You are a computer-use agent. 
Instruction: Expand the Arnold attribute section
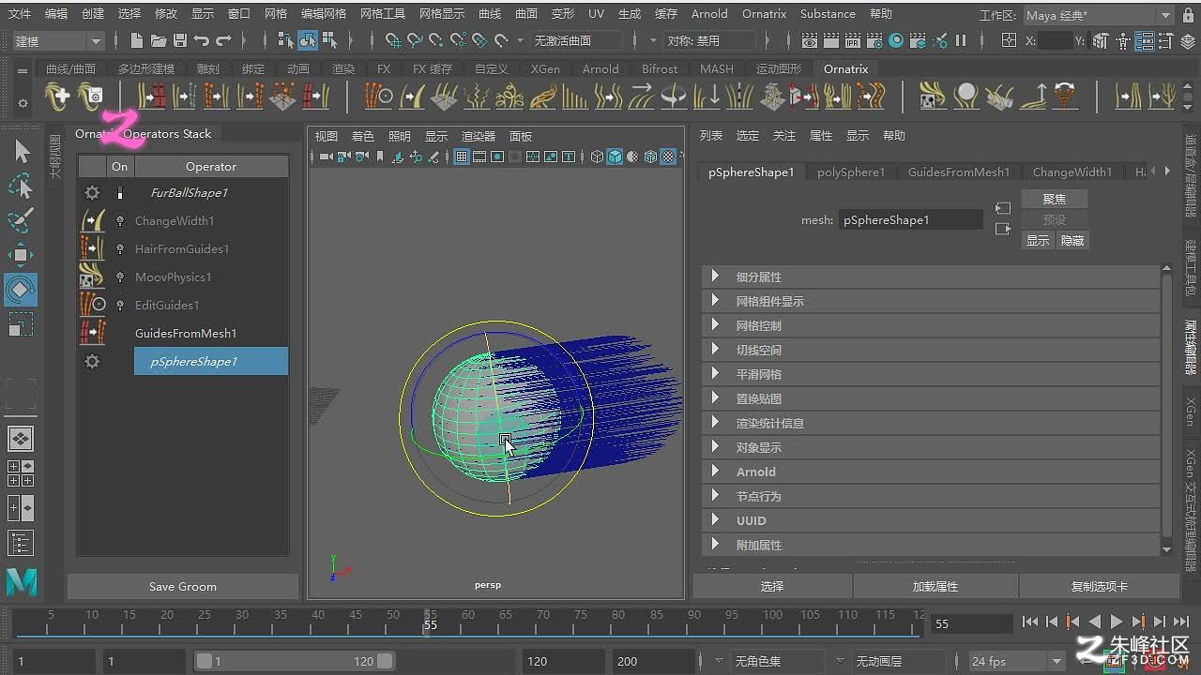(931, 472)
